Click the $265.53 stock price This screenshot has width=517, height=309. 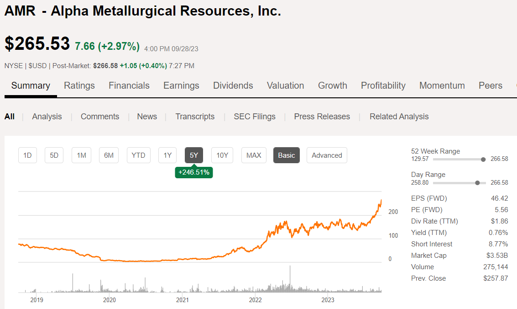(37, 43)
